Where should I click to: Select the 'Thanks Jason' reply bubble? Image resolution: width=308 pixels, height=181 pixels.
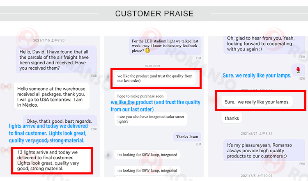point(187,137)
